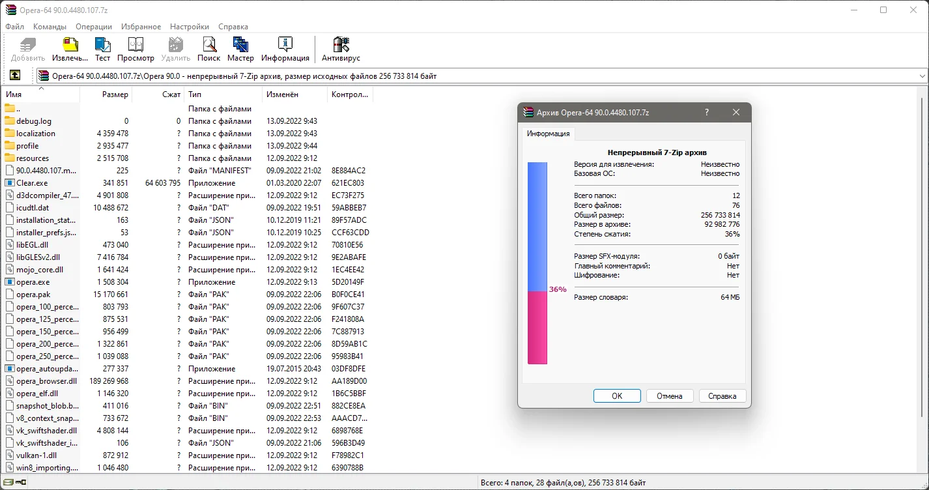This screenshot has width=929, height=490.
Task: Open the Файл menu
Action: [x=14, y=27]
